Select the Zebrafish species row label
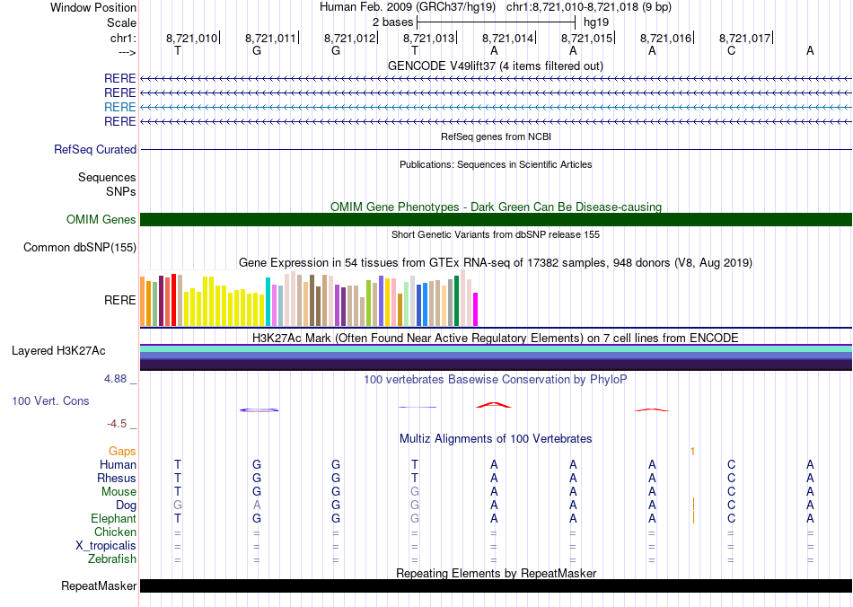 point(112,559)
